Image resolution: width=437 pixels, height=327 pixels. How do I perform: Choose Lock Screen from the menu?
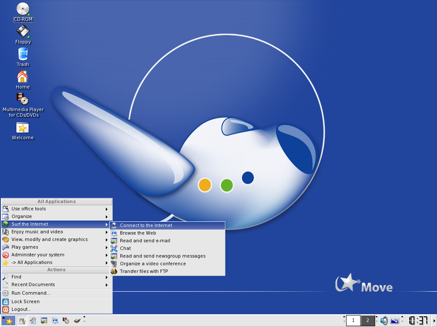(57, 302)
